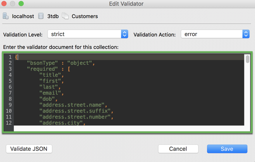Screen dimensions: 255x162
Task: Click the Validate JSON button
Action: [x=29, y=149]
